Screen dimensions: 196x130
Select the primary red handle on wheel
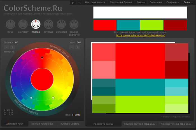pos(42,57)
